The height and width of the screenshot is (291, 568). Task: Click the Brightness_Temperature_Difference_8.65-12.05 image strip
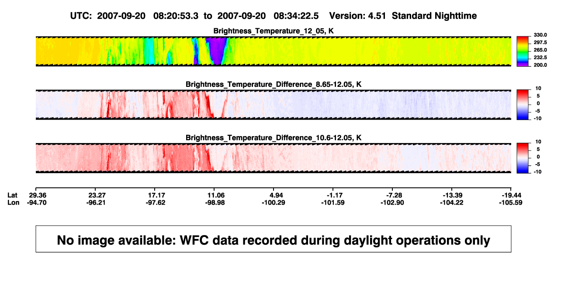274,105
